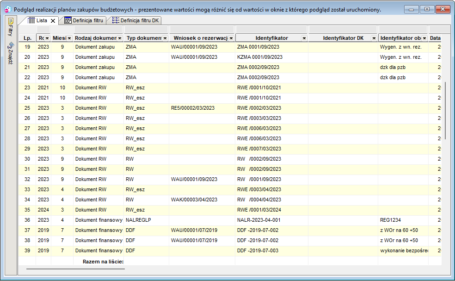Open the Filtry side panel icon
Image resolution: width=455 pixels, height=281 pixels.
(x=11, y=21)
